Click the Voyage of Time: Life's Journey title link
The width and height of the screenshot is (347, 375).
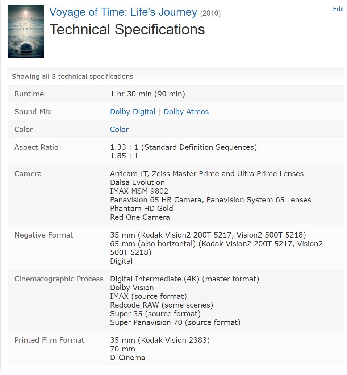pyautogui.click(x=123, y=12)
